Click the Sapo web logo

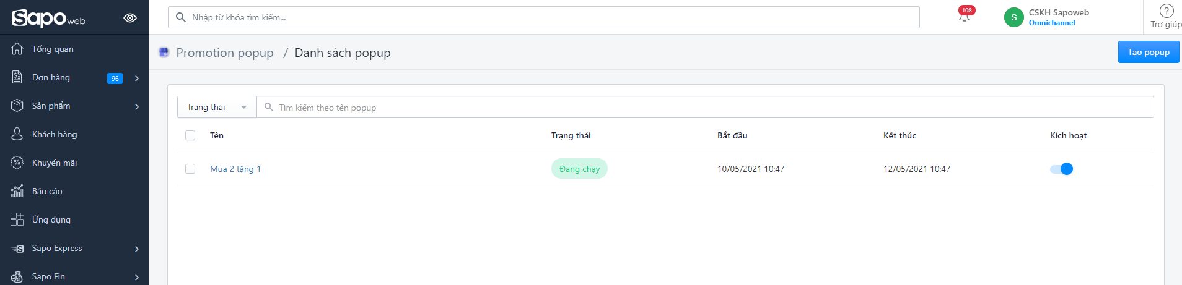pos(48,18)
